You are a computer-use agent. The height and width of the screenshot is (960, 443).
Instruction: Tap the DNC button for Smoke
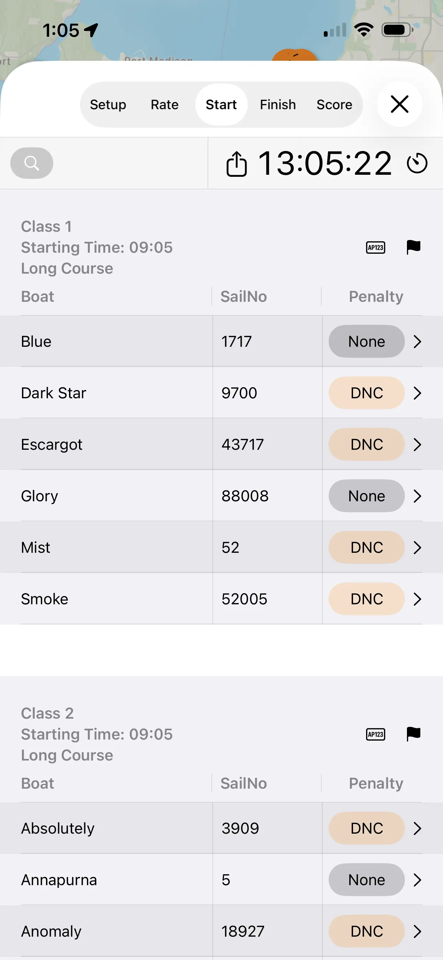click(366, 599)
